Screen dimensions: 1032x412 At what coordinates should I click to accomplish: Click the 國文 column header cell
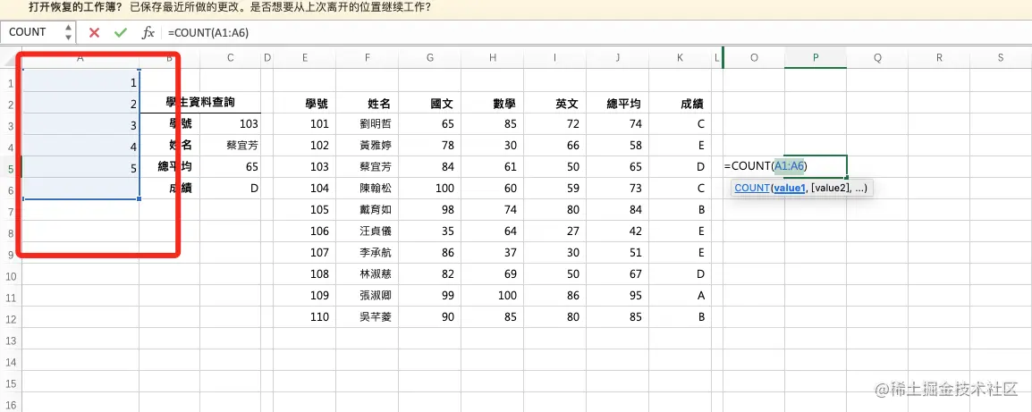pos(430,104)
